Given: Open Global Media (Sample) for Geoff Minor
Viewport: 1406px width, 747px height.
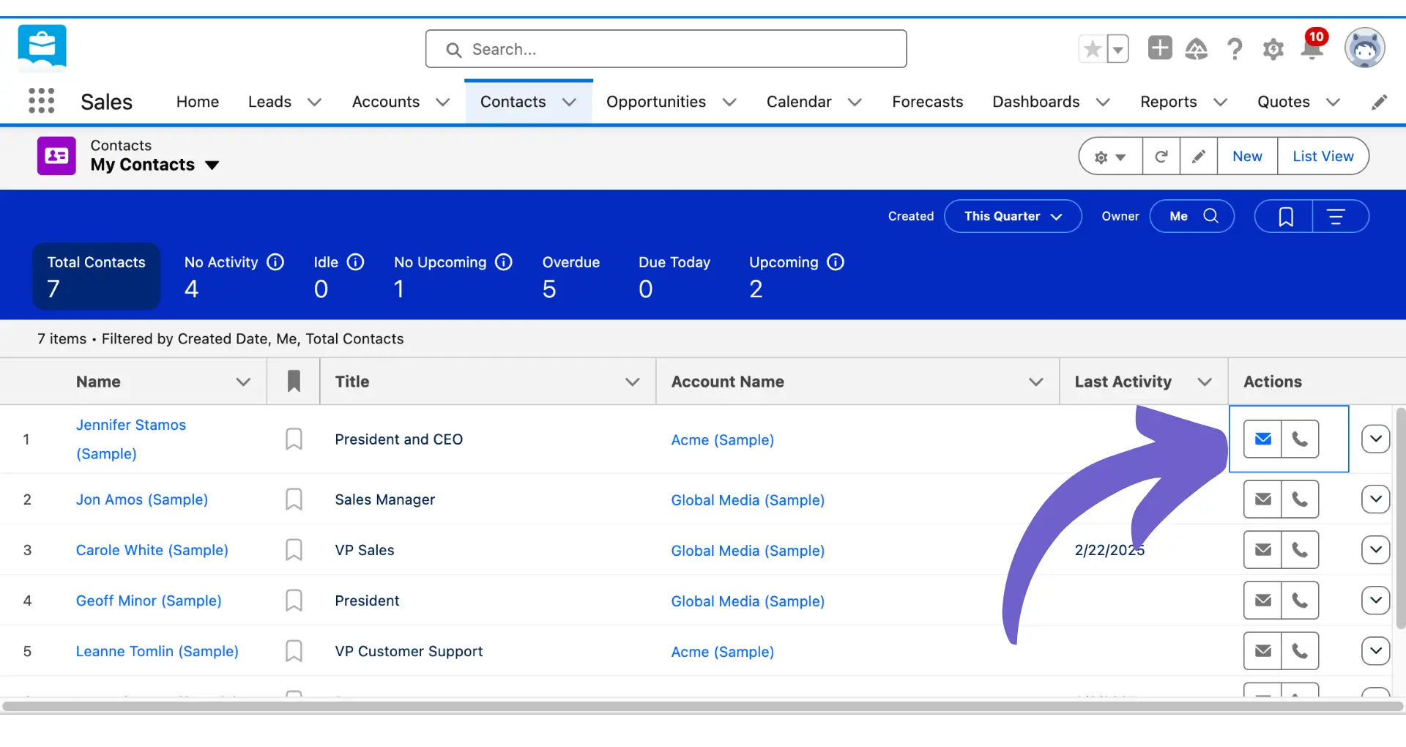Looking at the screenshot, I should pyautogui.click(x=748, y=601).
